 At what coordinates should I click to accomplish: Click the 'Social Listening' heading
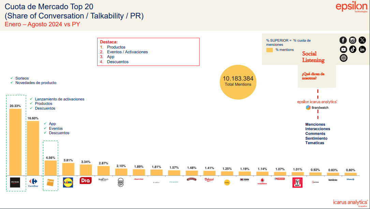[313, 57]
